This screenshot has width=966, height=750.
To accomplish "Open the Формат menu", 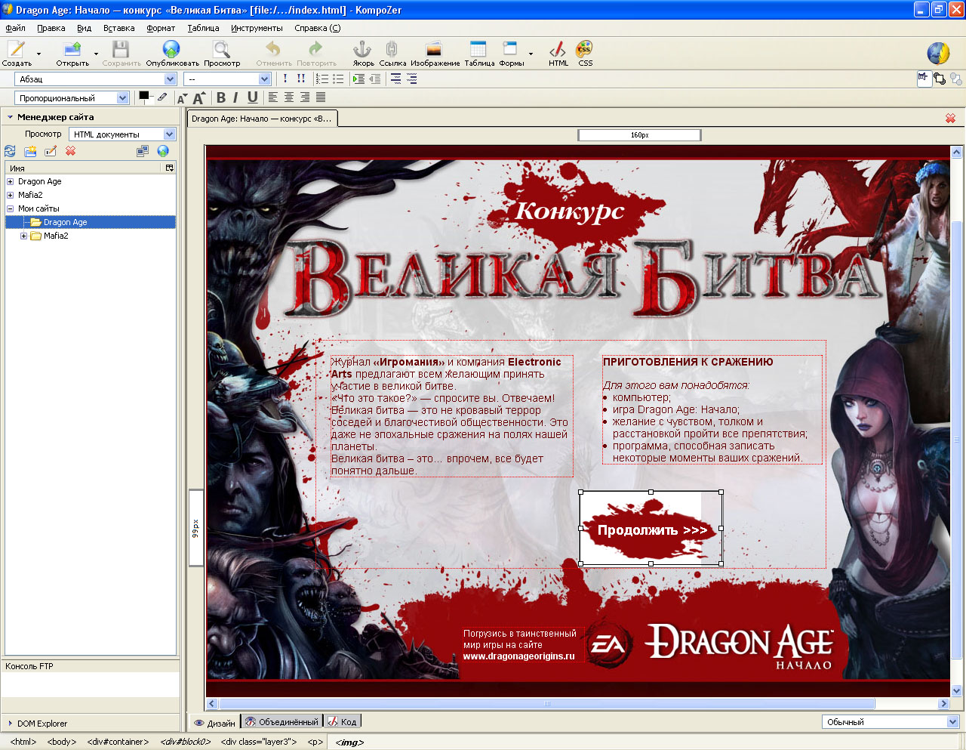I will pyautogui.click(x=161, y=28).
